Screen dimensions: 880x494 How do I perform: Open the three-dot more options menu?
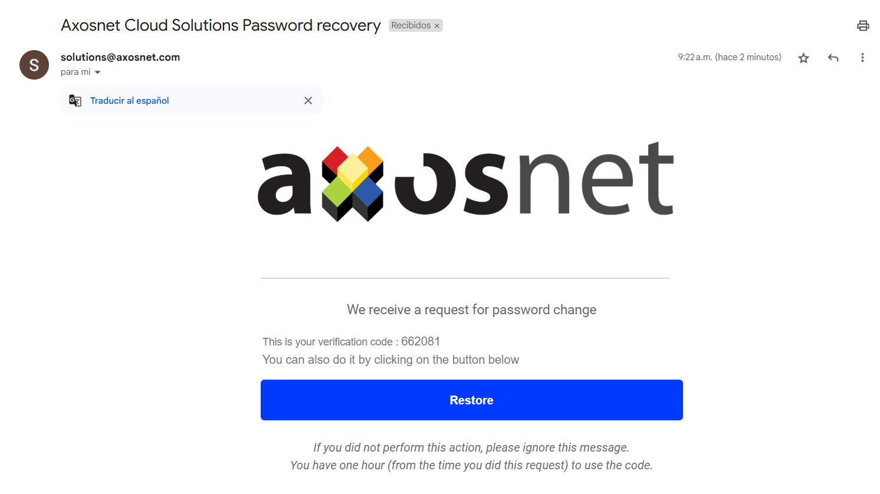click(862, 58)
